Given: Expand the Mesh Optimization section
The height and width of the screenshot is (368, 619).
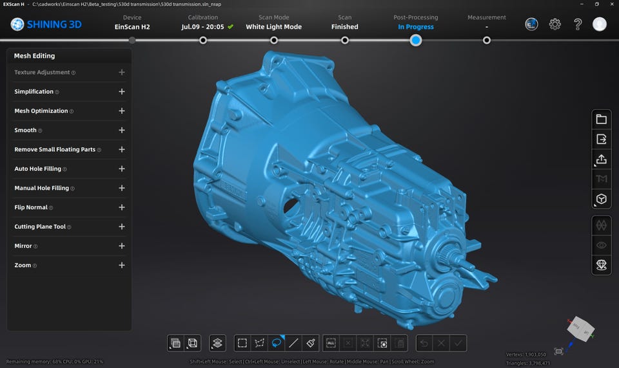Looking at the screenshot, I should [x=122, y=111].
